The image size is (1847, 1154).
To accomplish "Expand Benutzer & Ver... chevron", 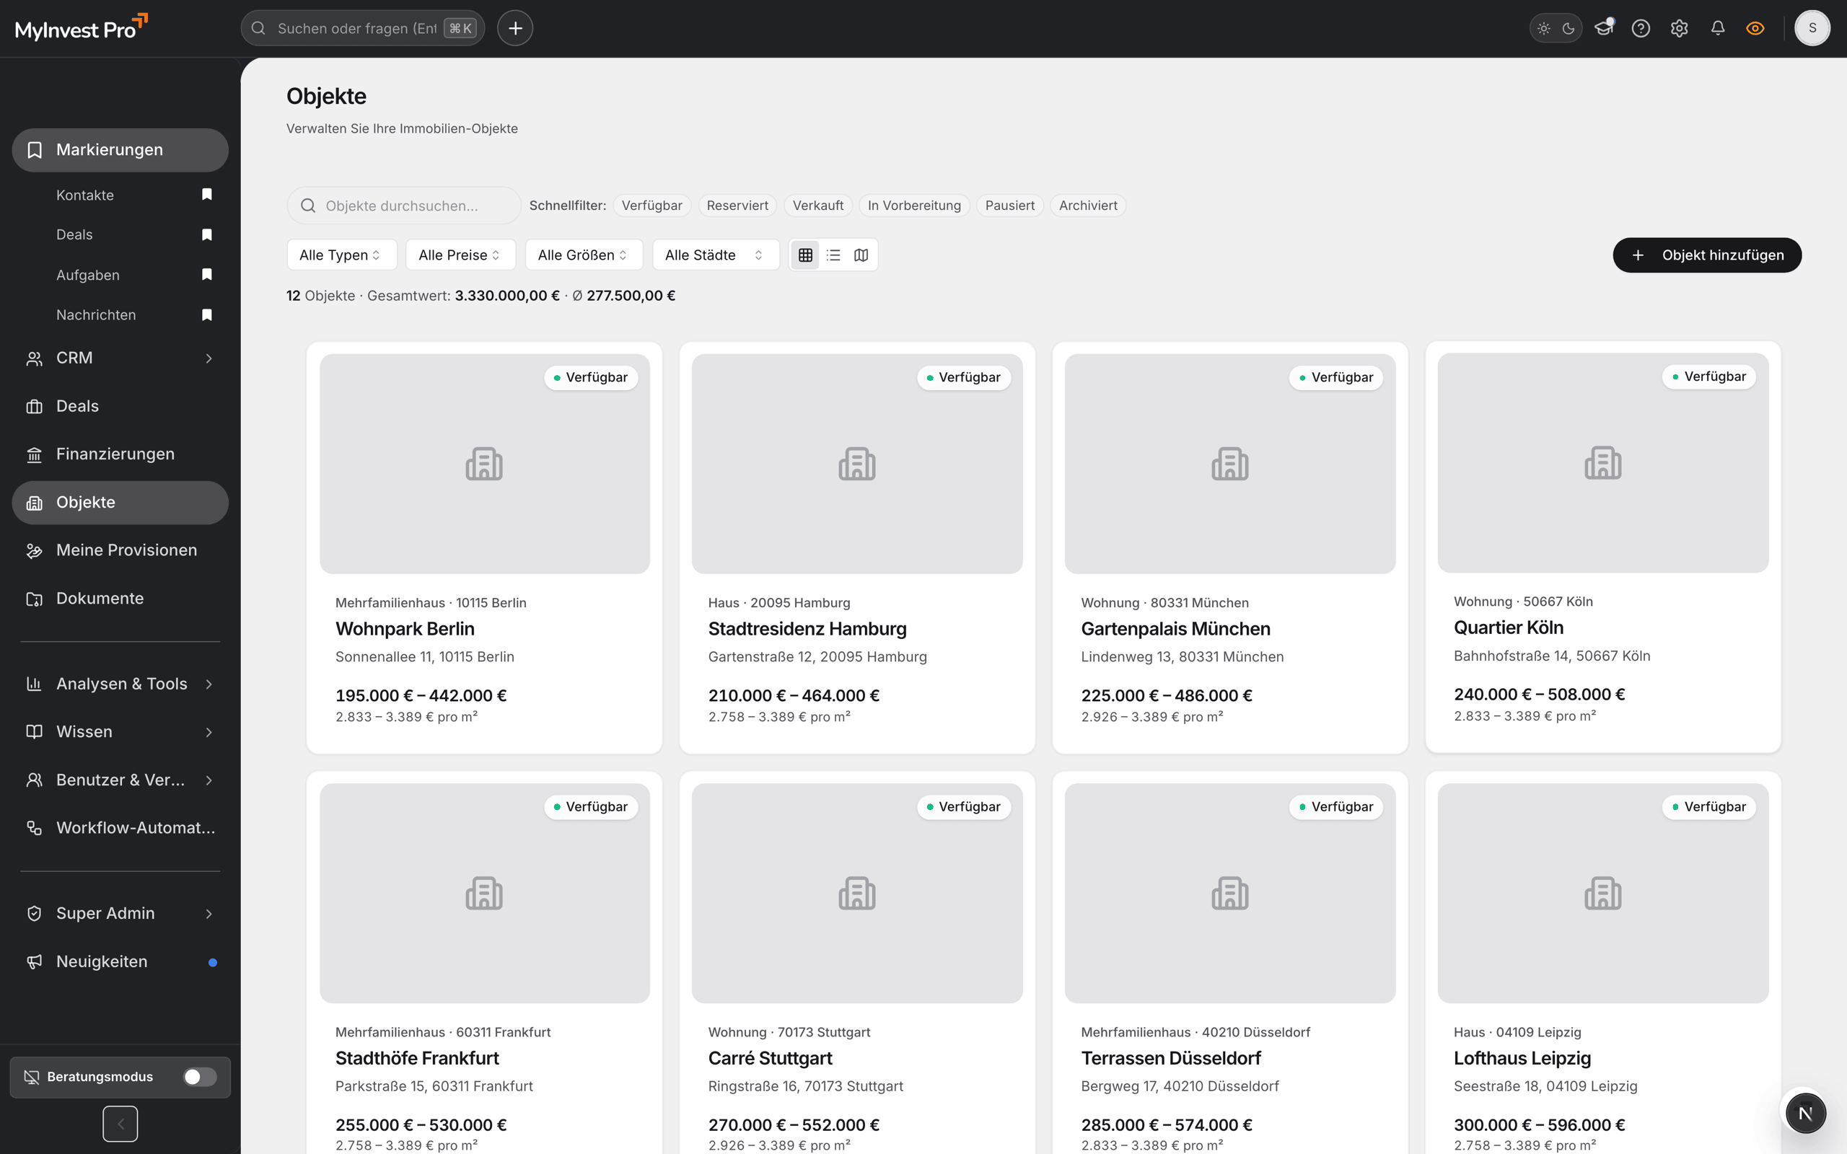I will tap(209, 780).
